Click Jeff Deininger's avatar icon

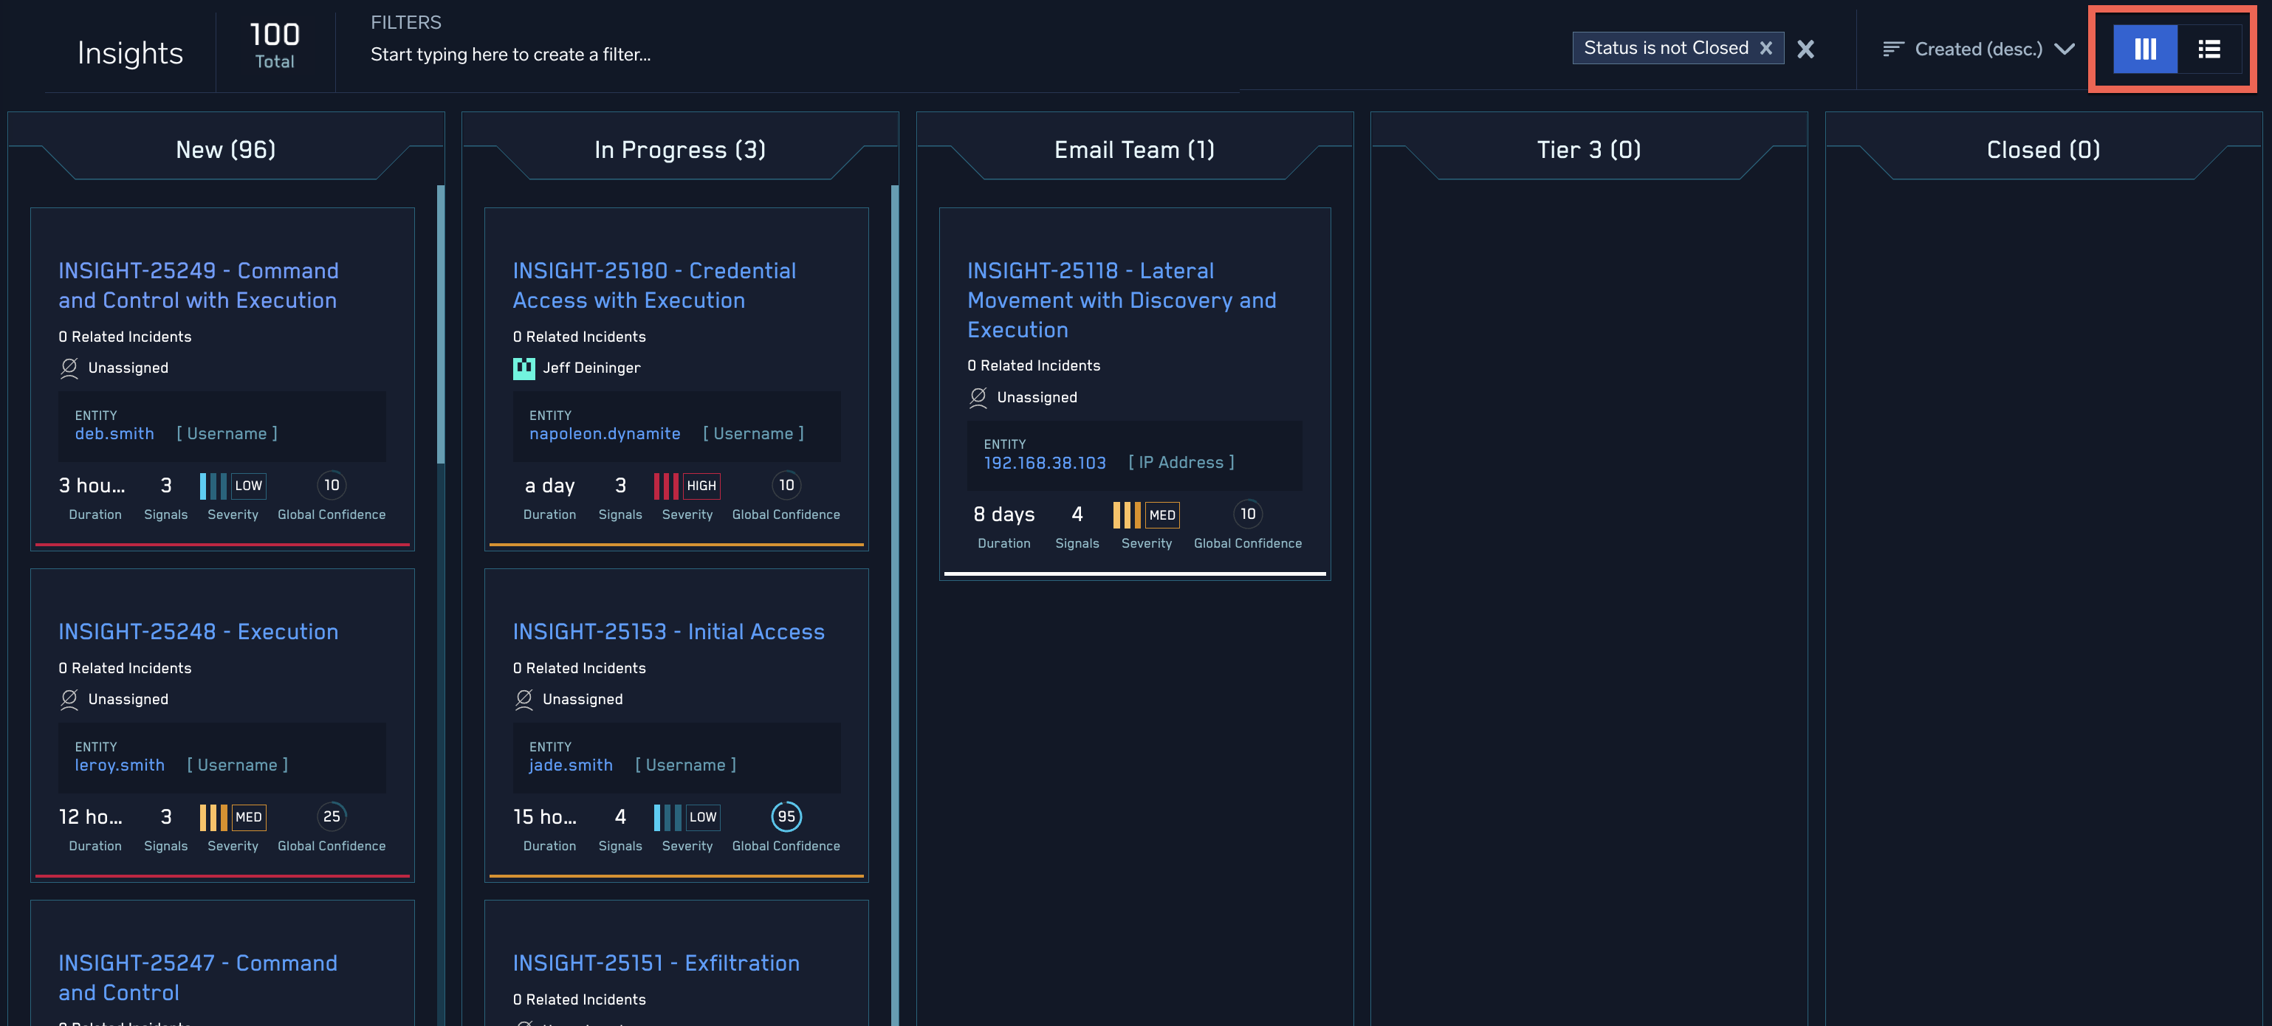pyautogui.click(x=524, y=368)
